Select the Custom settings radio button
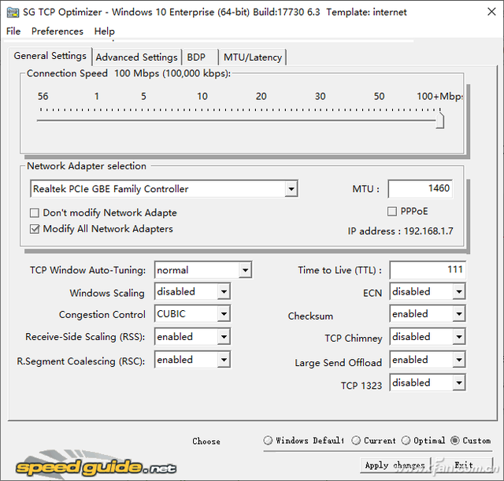504x481 pixels. [x=455, y=440]
